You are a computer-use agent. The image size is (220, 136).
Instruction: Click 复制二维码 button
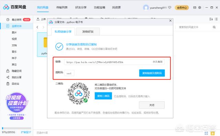(103, 96)
